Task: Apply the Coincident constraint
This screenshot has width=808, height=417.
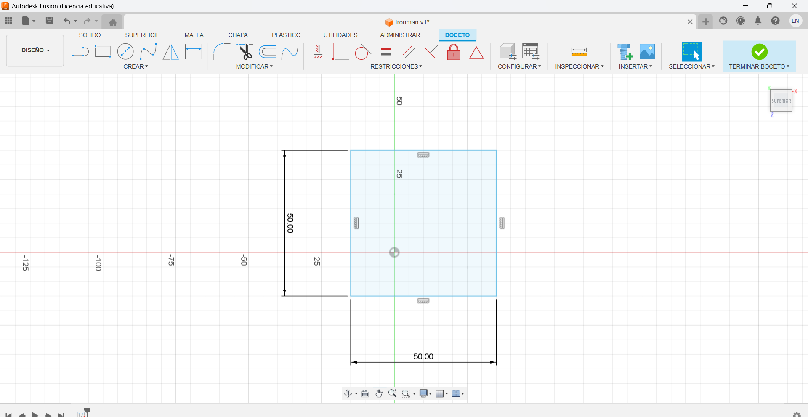Action: (x=340, y=52)
